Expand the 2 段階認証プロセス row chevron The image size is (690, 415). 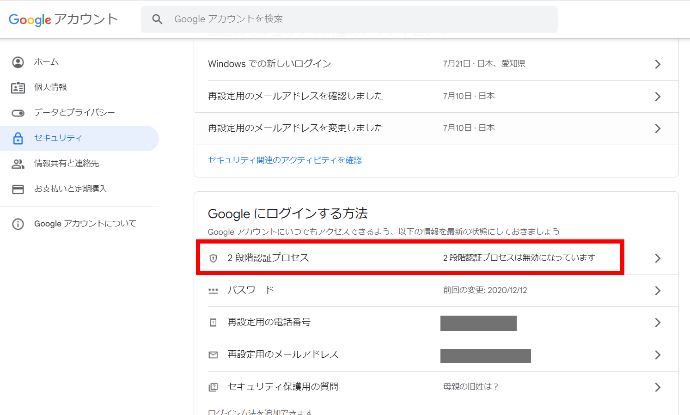658,258
